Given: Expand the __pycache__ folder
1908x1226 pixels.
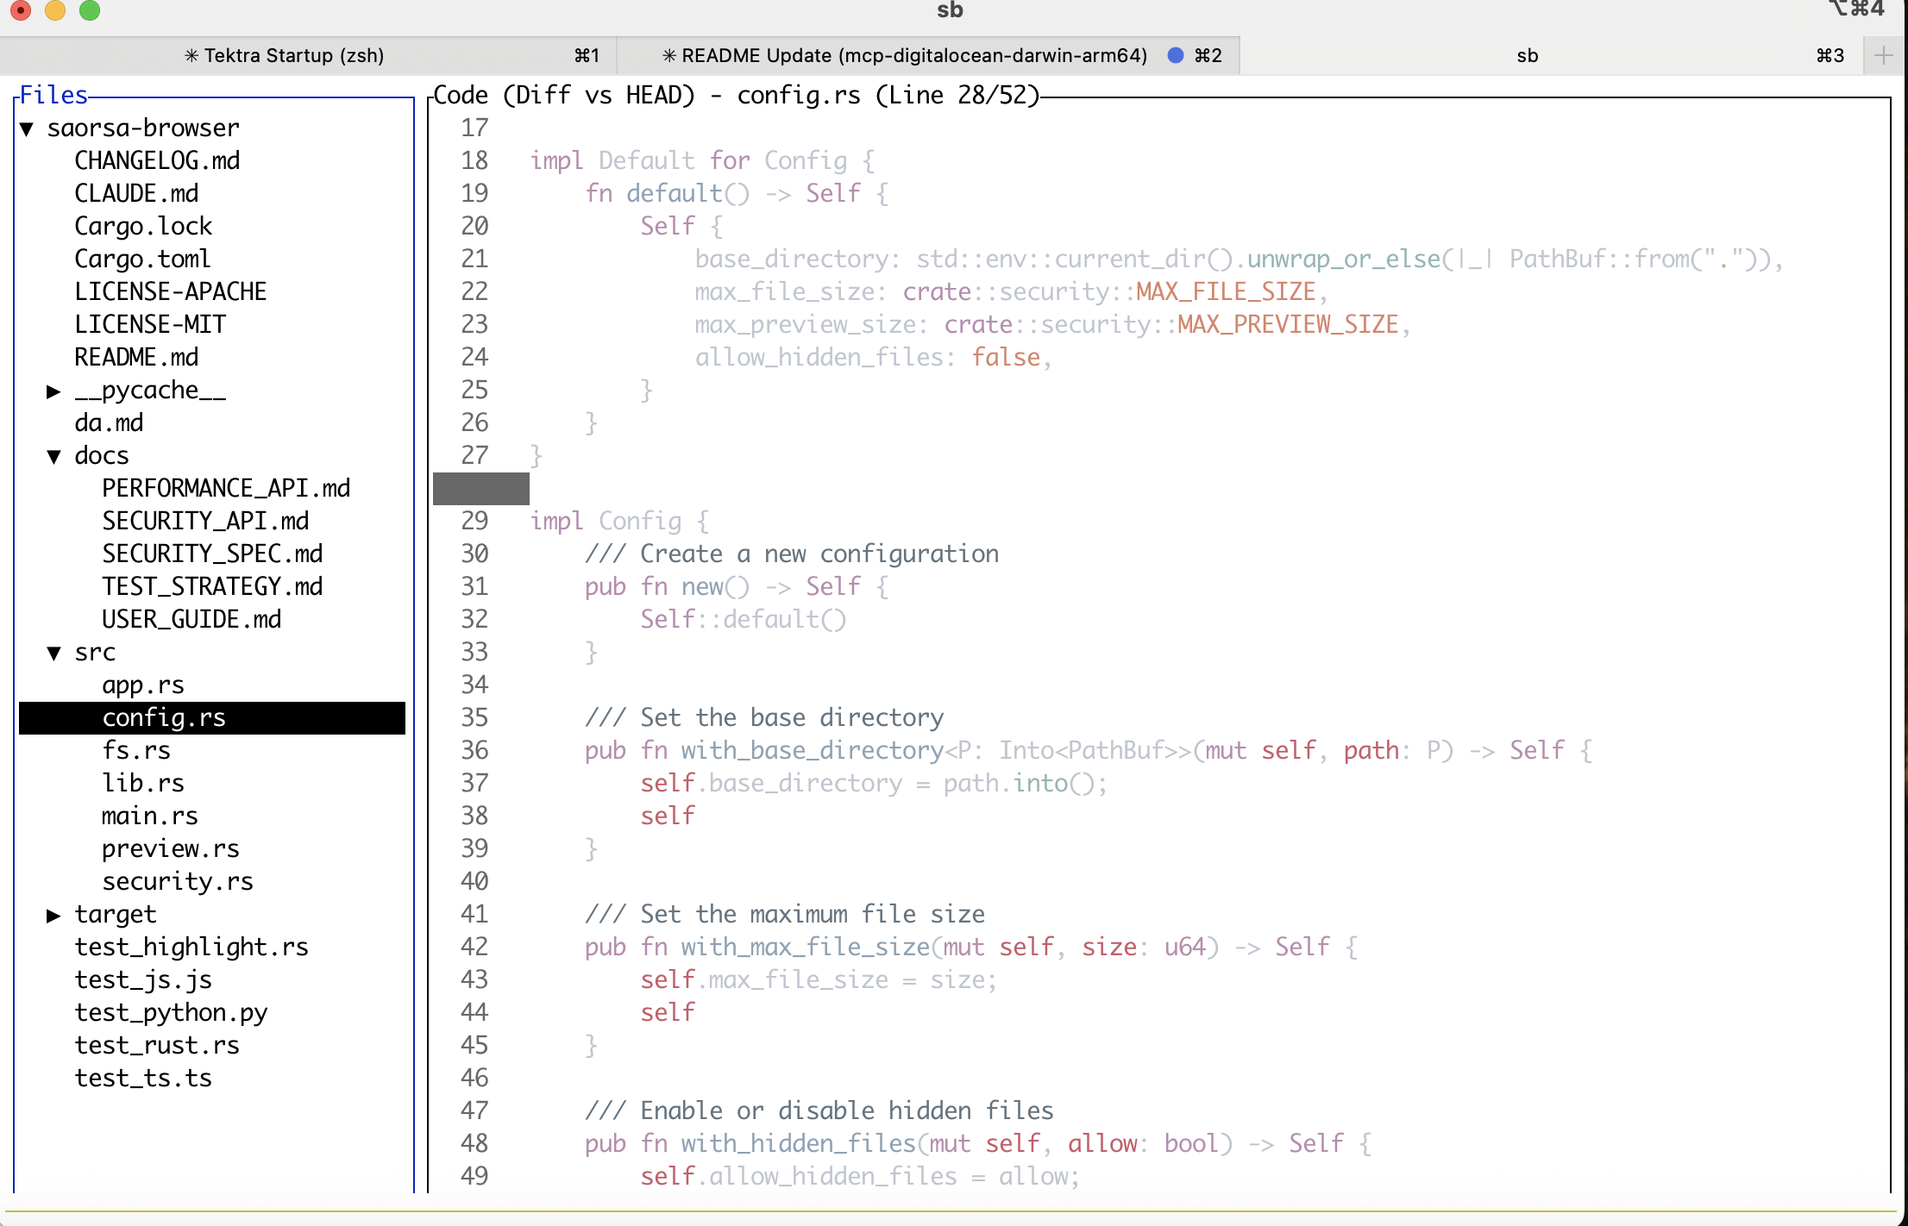Looking at the screenshot, I should pyautogui.click(x=54, y=390).
